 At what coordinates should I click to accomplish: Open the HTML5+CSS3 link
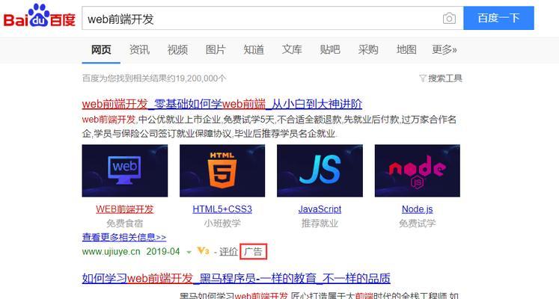click(x=222, y=209)
